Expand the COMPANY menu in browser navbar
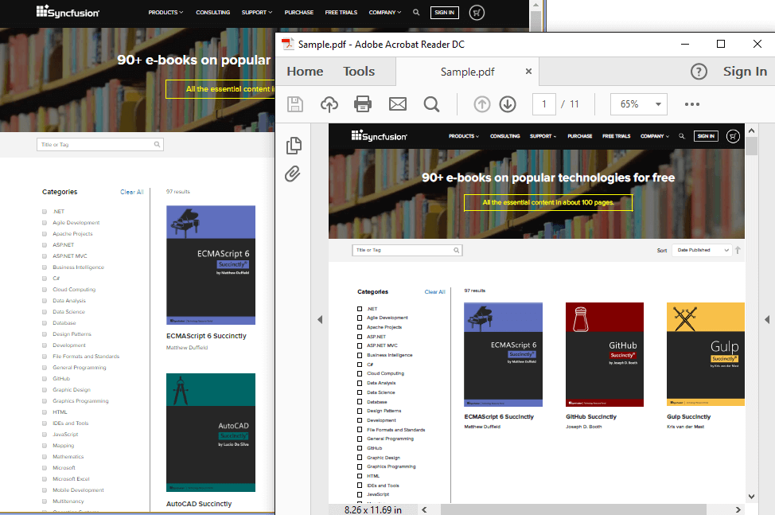 386,13
